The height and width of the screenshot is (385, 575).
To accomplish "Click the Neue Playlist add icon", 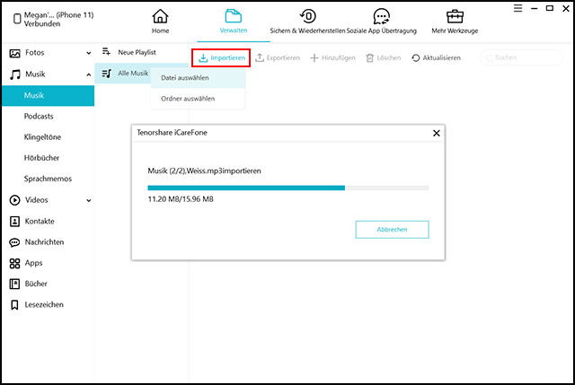I will coord(106,52).
